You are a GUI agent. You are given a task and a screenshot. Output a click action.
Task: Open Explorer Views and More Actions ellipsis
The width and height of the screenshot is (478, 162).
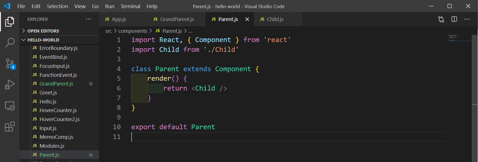coord(88,19)
